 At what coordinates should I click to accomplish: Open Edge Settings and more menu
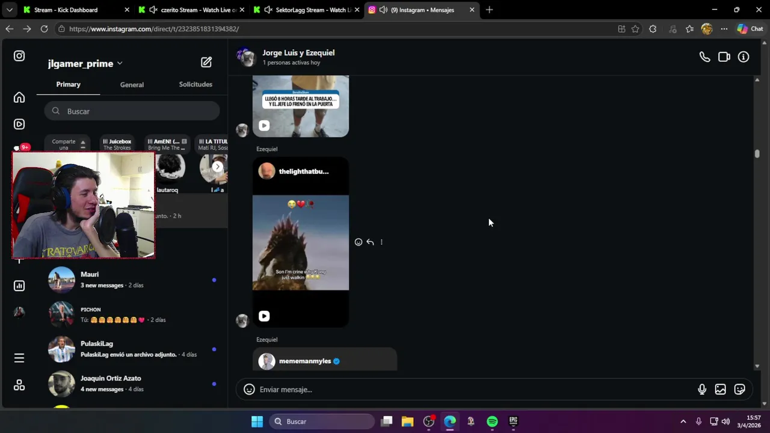[x=724, y=29]
